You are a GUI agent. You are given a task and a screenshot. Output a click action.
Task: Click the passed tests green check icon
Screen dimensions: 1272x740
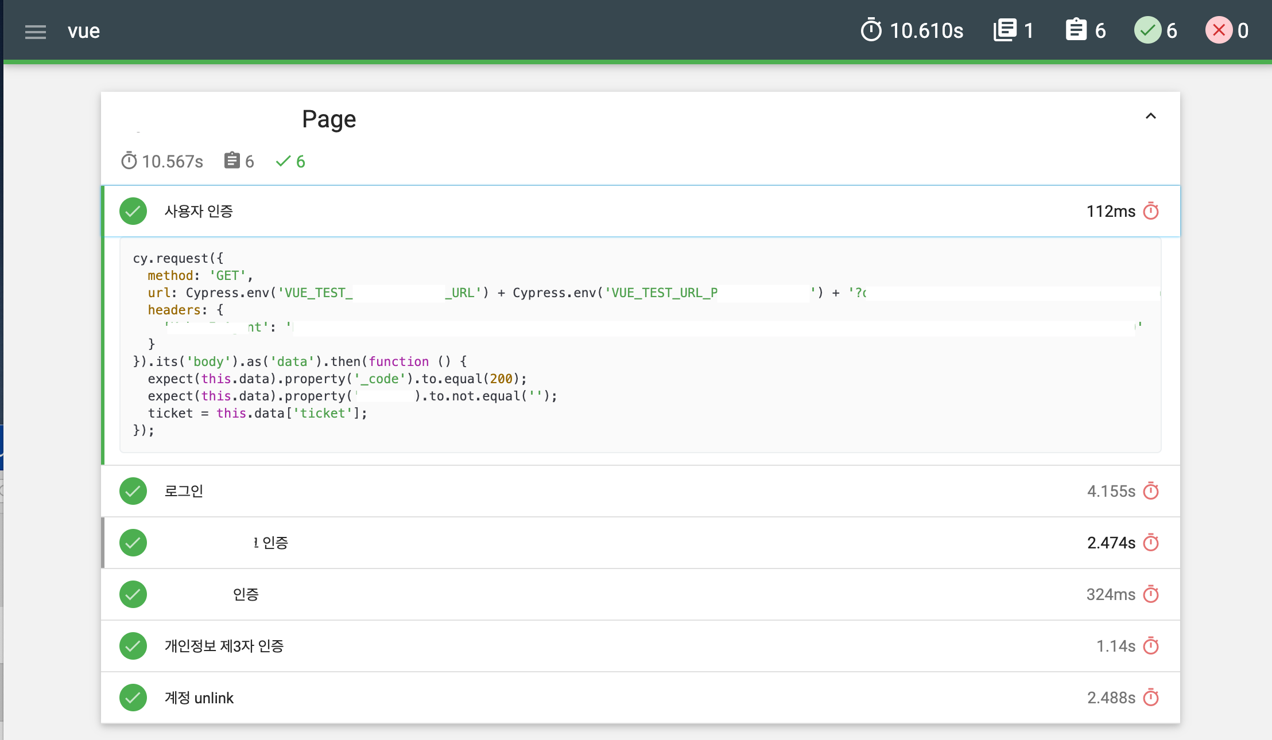pyautogui.click(x=1147, y=30)
